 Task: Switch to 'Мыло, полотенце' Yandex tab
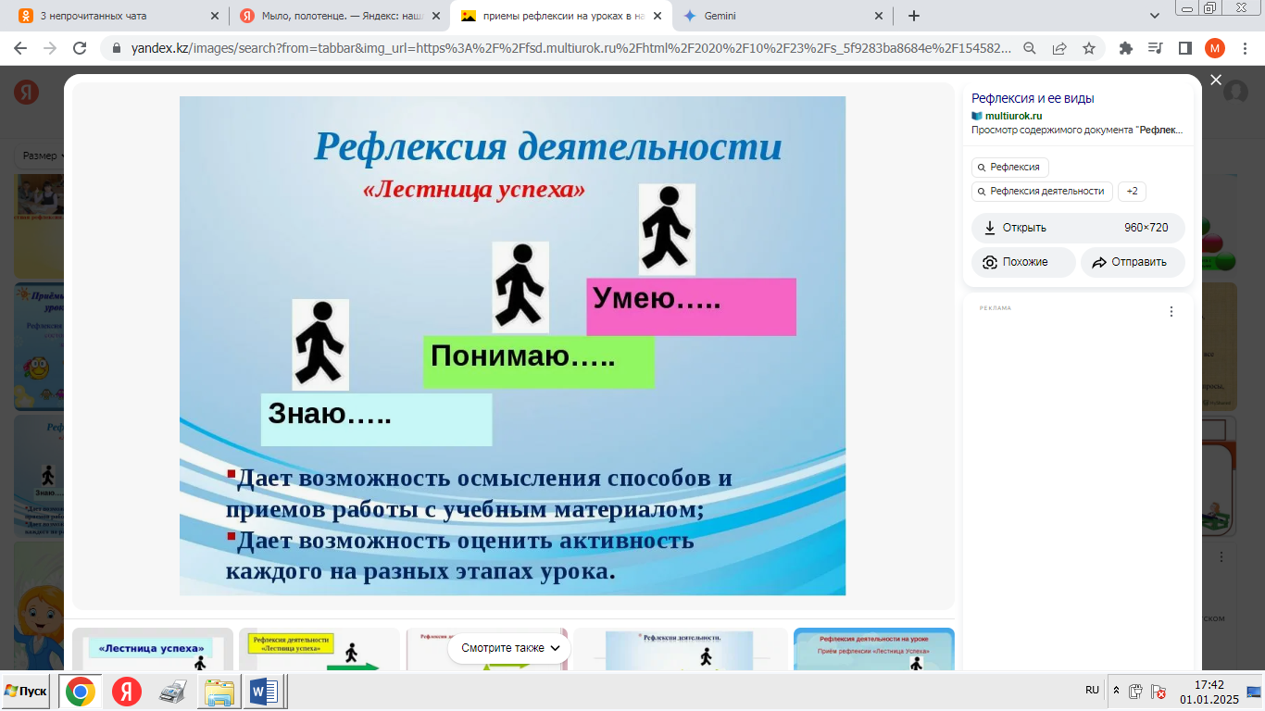pos(336,16)
